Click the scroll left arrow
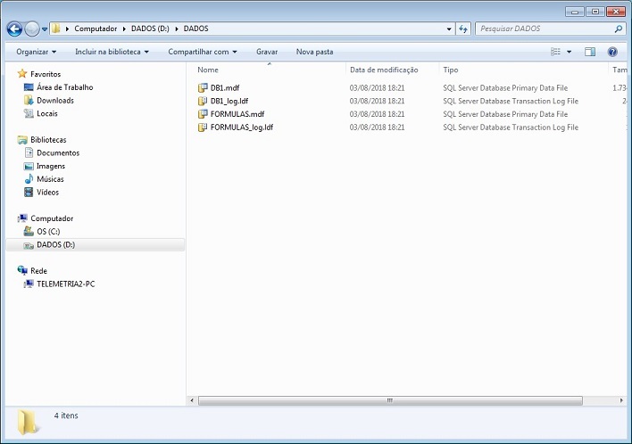The width and height of the screenshot is (632, 444). (192, 400)
